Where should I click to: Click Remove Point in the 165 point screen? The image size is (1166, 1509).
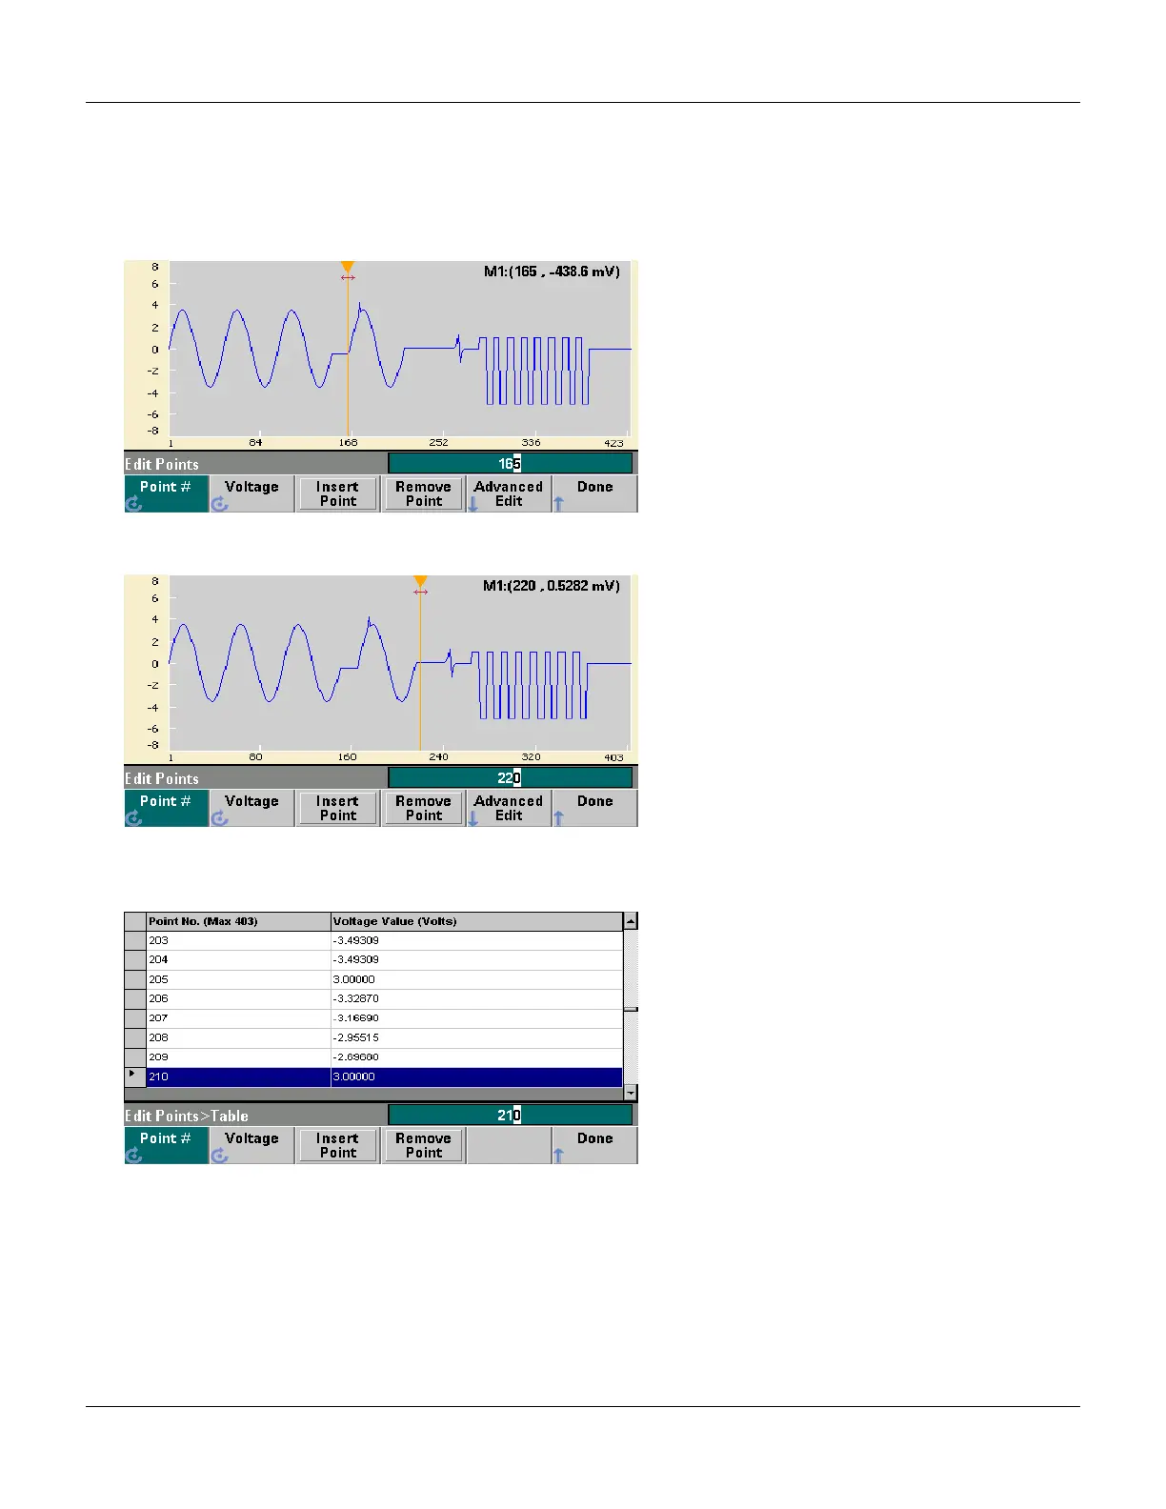424,493
